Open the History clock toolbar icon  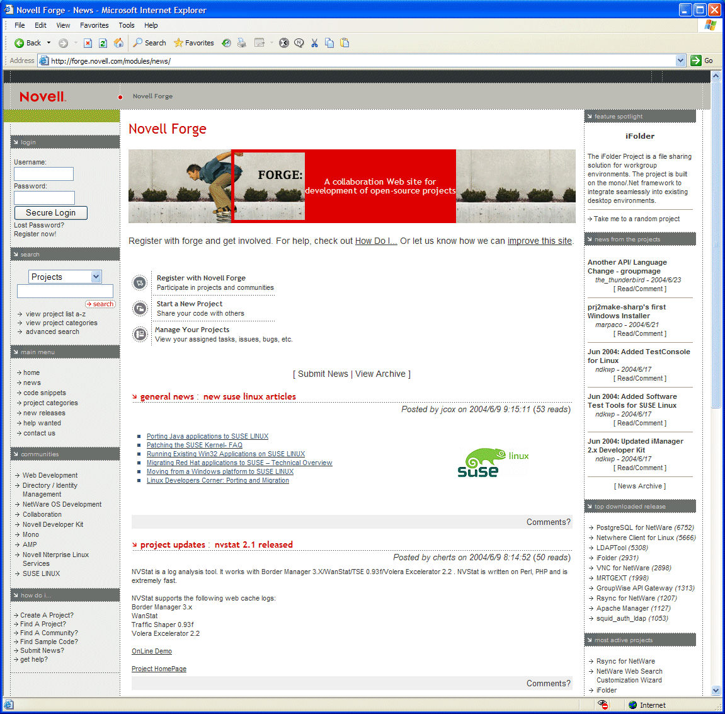[x=226, y=43]
